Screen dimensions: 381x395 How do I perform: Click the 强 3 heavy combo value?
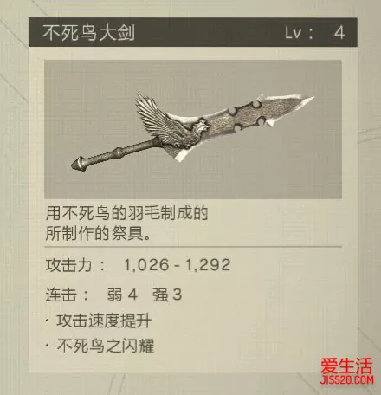pos(167,295)
